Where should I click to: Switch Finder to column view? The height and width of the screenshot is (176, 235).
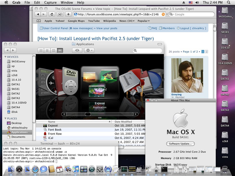click(53, 50)
